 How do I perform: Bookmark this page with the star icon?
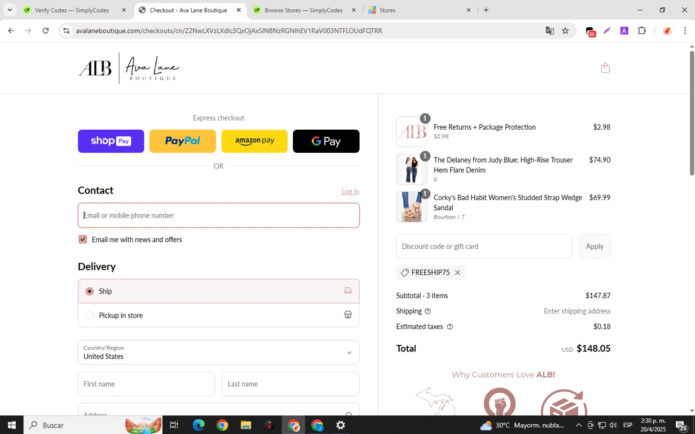565,31
